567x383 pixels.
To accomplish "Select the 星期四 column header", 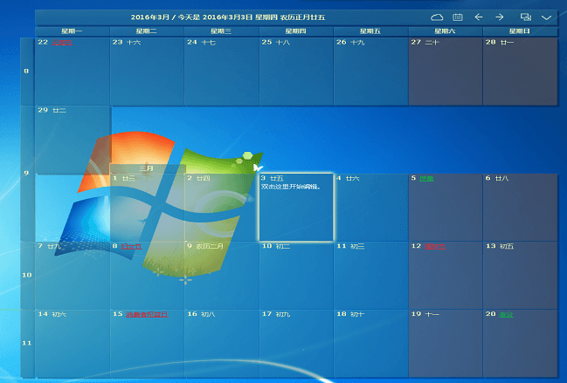I will tap(296, 31).
